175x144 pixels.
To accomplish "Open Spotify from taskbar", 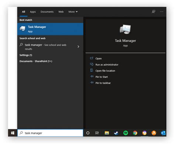I will point(126,133).
